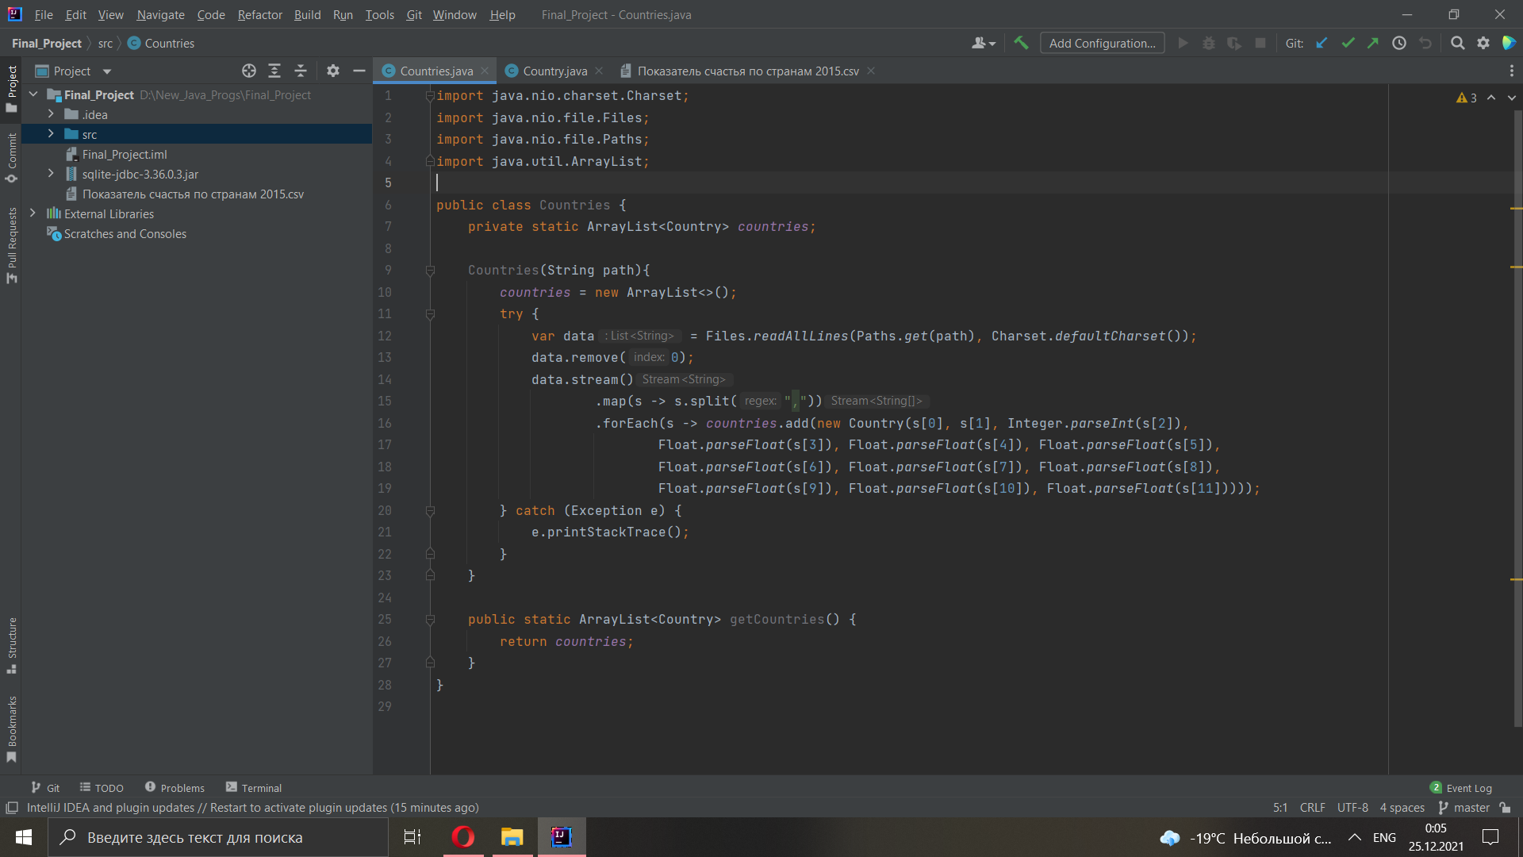The width and height of the screenshot is (1523, 857).
Task: Open the Git tool window
Action: [x=45, y=787]
